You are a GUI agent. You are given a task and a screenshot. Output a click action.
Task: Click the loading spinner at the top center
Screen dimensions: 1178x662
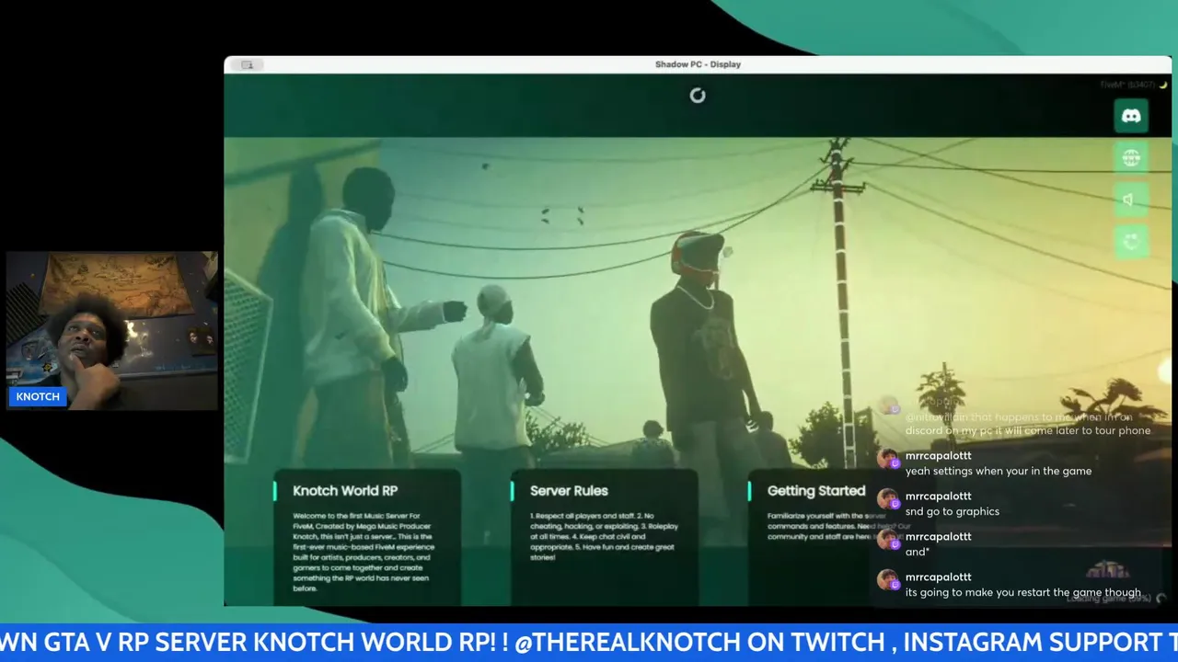698,95
